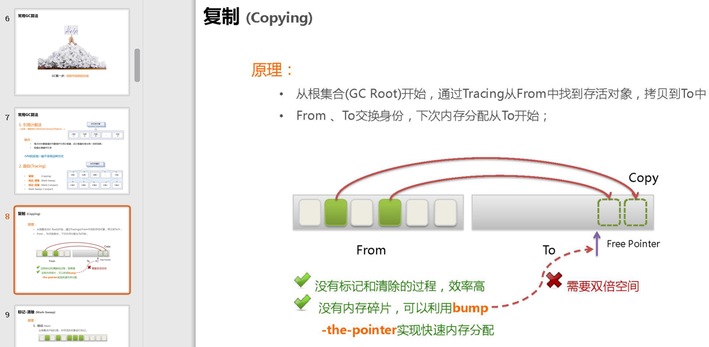
Task: Click the 复制 (Copying) slide title
Action: pos(258,17)
